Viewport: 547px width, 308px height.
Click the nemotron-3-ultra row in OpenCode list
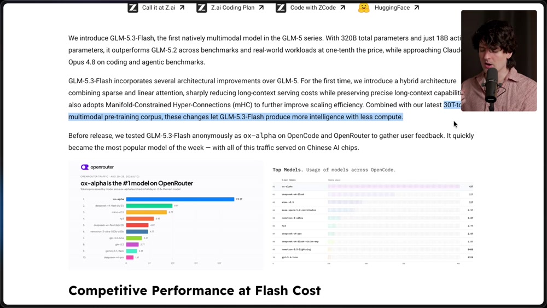tap(373, 218)
